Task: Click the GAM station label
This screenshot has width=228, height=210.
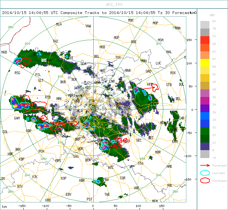Action: click(x=17, y=118)
